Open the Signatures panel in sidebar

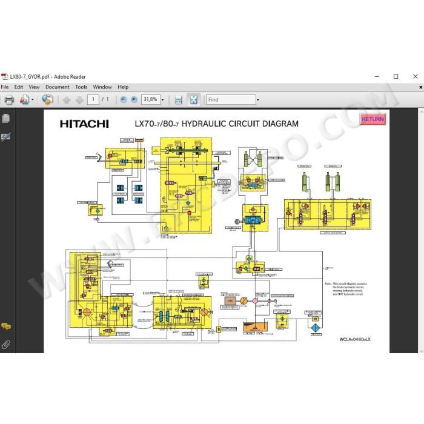click(5, 137)
